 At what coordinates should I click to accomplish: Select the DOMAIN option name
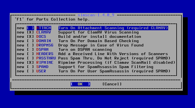44,41
